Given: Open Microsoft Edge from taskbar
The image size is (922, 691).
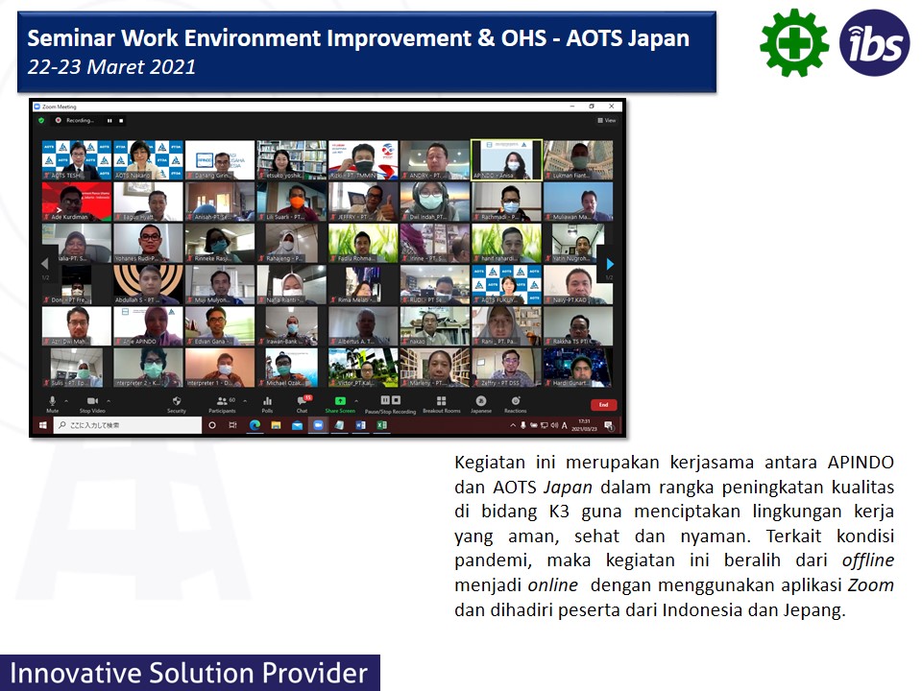Looking at the screenshot, I should coord(255,425).
